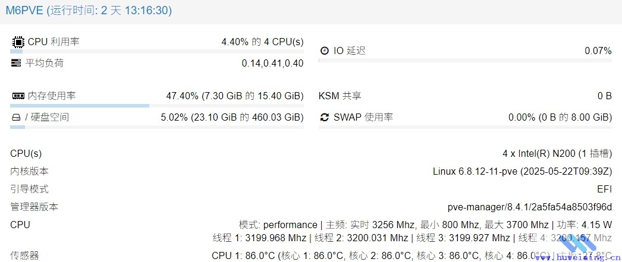Click the average load server icon

(x=16, y=64)
